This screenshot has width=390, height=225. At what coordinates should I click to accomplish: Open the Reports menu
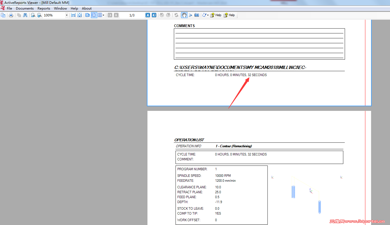click(44, 8)
